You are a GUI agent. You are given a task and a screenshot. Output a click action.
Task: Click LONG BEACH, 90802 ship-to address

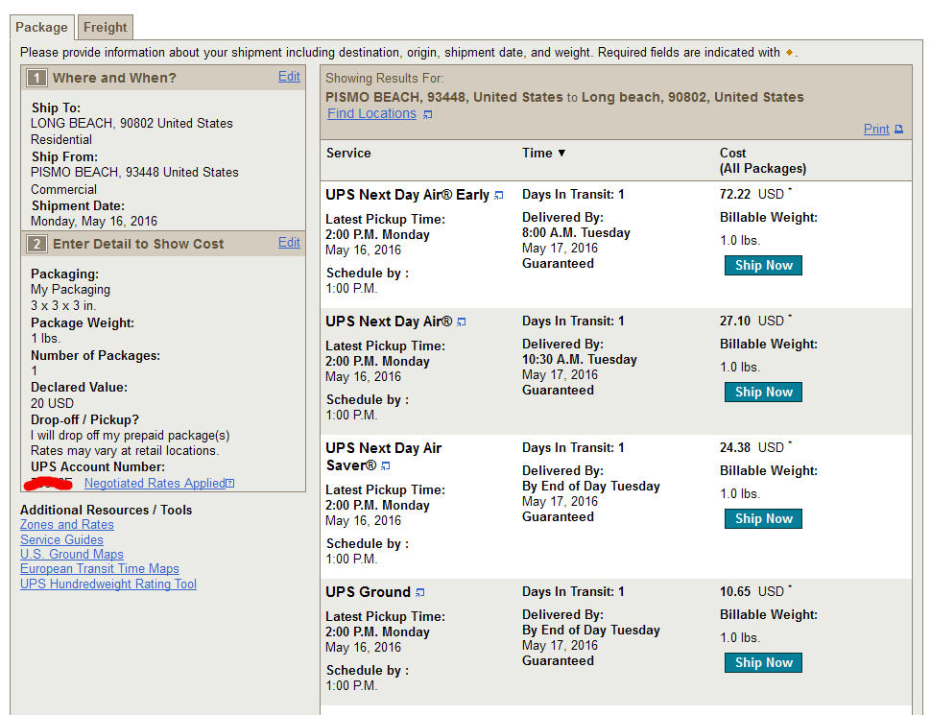131,124
